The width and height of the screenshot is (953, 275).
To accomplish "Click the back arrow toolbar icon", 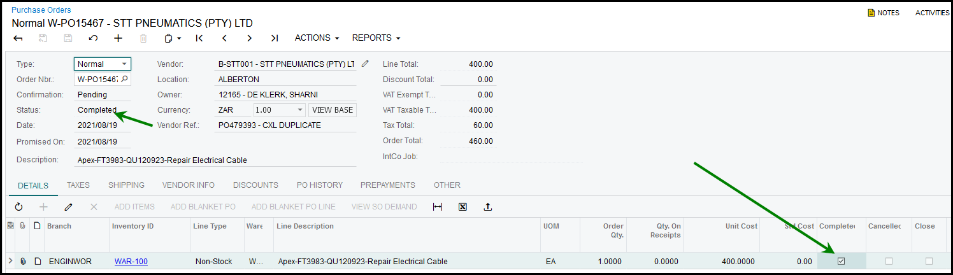I will (x=18, y=38).
